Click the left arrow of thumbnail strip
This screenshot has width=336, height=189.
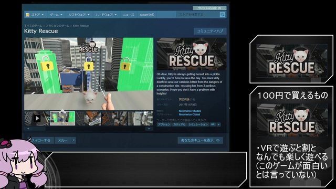pos(28,129)
